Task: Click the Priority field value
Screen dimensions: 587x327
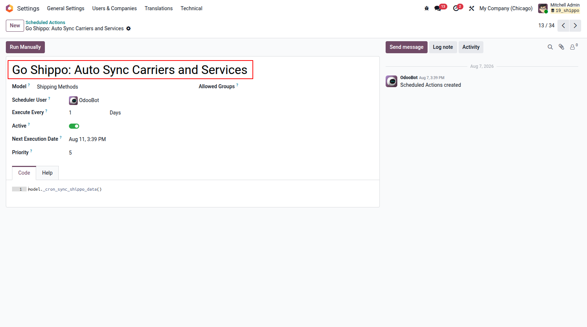Action: (x=70, y=153)
